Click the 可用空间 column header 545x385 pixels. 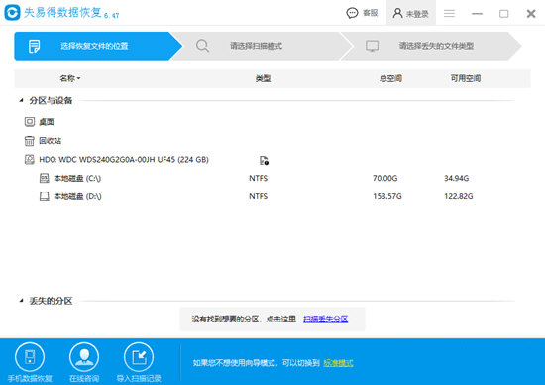pos(466,78)
